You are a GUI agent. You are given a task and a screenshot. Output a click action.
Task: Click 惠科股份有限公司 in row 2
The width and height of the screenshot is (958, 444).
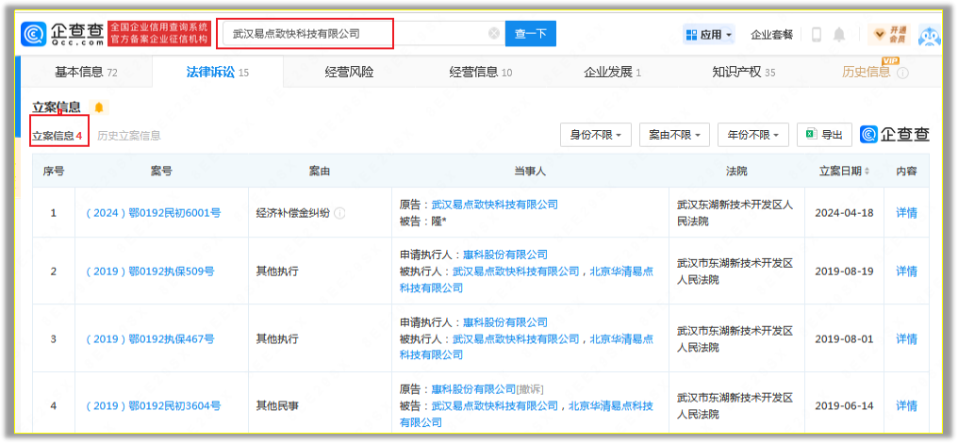(505, 255)
